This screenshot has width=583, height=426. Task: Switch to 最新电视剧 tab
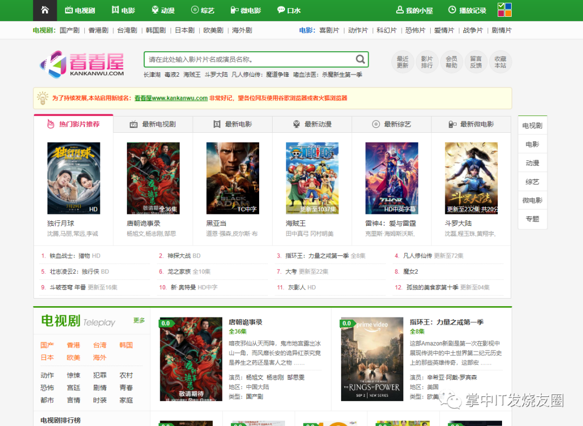(153, 124)
